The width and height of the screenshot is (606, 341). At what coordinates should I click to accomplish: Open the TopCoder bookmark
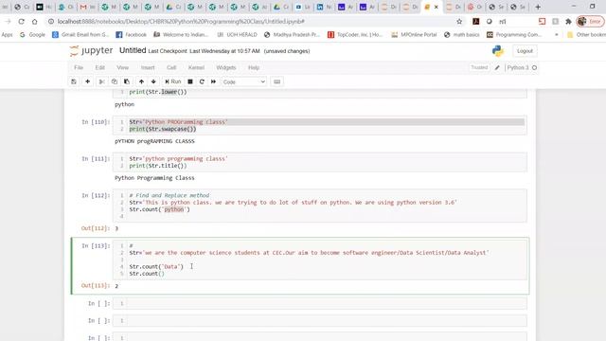point(355,35)
